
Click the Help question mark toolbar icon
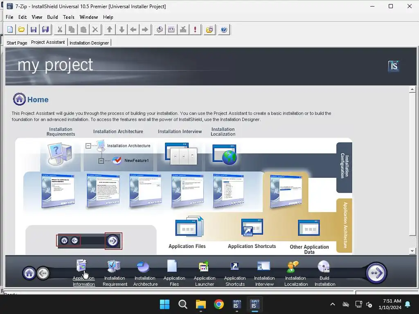(x=224, y=29)
